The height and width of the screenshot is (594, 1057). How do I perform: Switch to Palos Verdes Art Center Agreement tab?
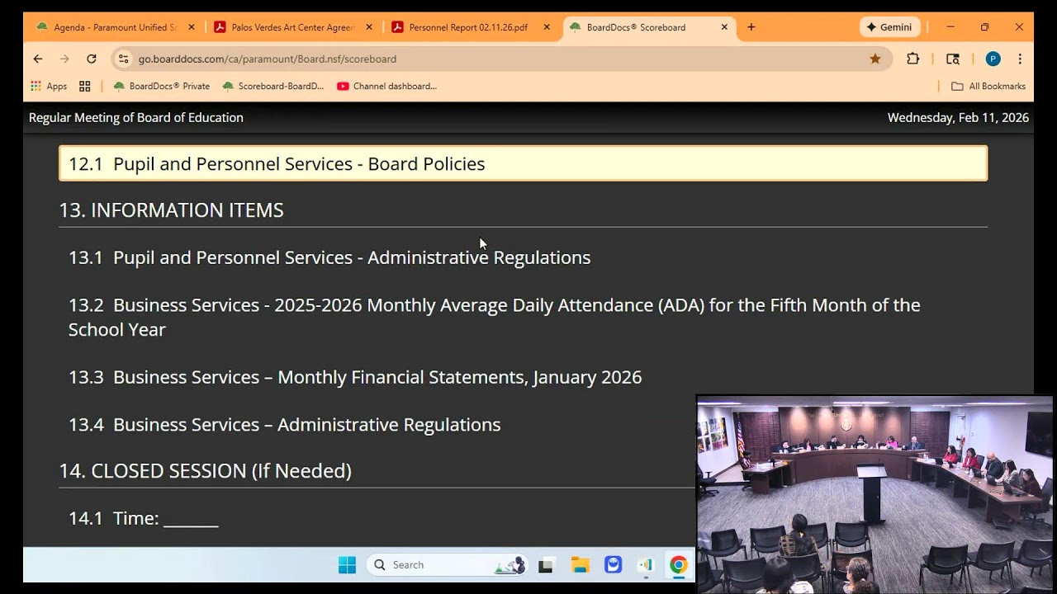tap(293, 27)
